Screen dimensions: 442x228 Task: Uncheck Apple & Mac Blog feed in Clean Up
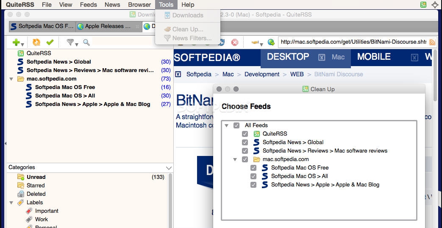[253, 185]
